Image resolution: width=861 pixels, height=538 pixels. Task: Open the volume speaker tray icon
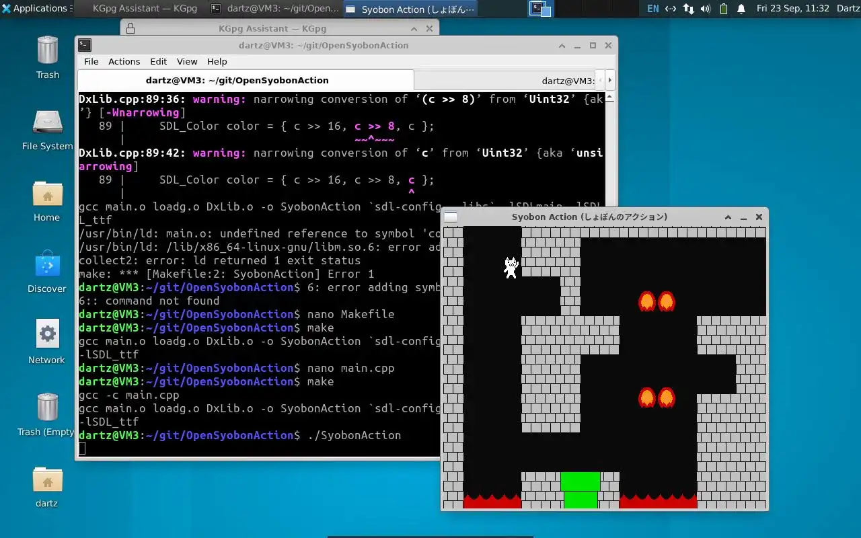tap(706, 9)
